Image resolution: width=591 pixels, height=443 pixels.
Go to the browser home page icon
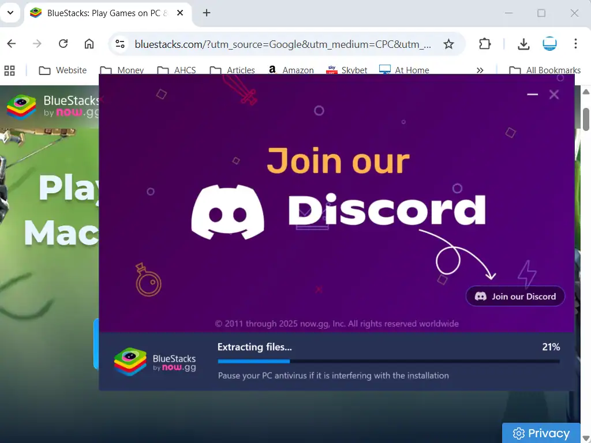(89, 44)
